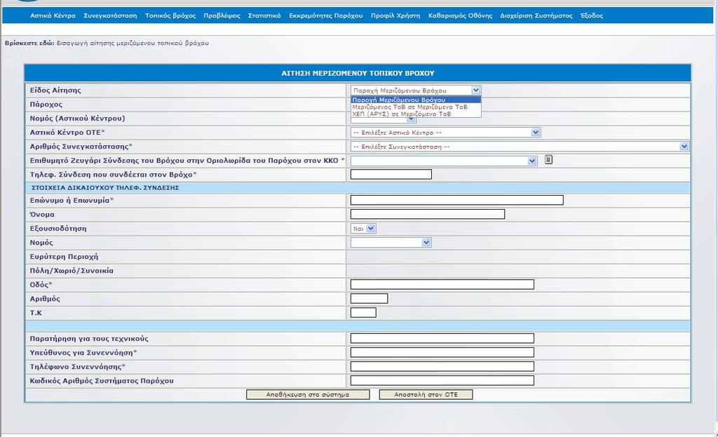
Task: Open the Στατιστικά menu
Action: [264, 15]
